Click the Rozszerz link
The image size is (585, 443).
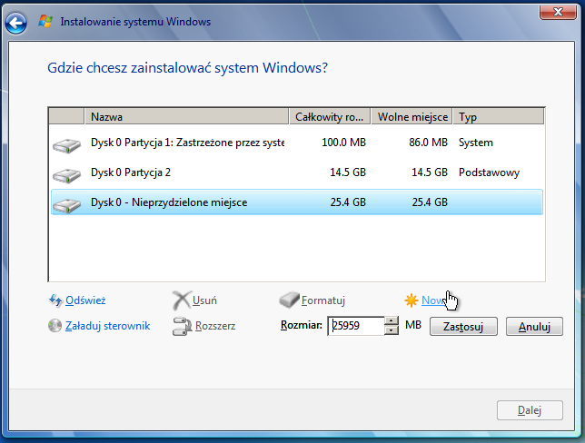pyautogui.click(x=215, y=326)
